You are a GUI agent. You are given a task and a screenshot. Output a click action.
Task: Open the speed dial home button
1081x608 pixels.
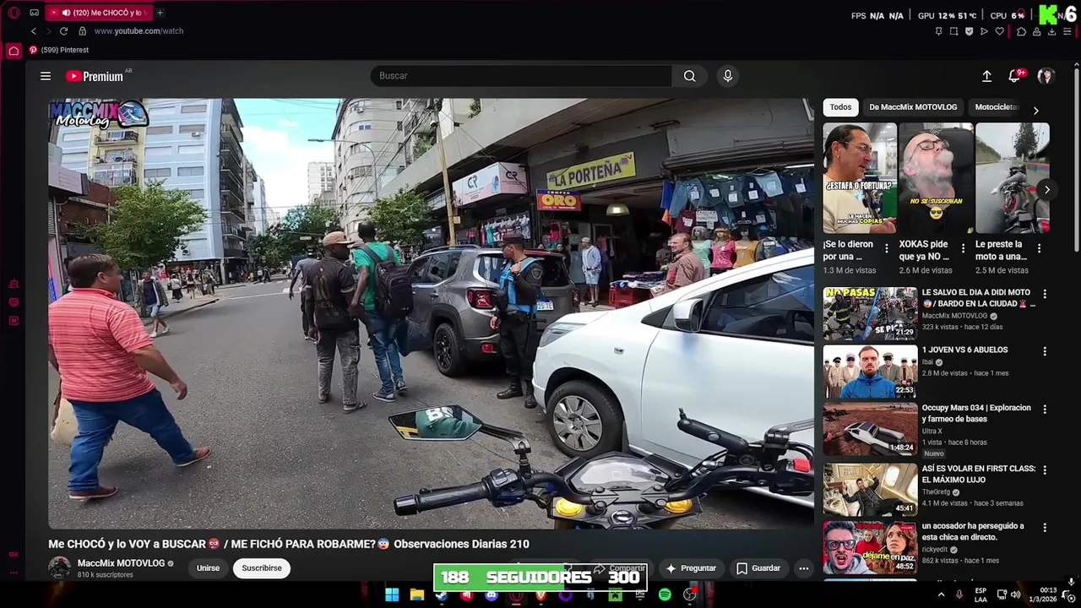coord(14,51)
